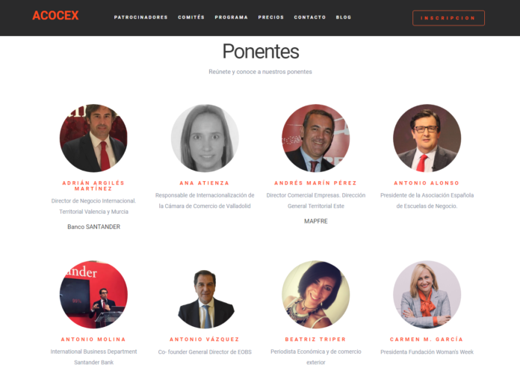
Task: Click Antonio Molina's speaker photo
Action: tap(93, 295)
